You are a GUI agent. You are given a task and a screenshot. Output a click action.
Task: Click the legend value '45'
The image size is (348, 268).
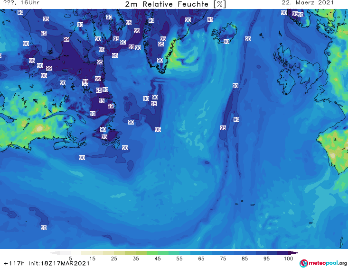point(158,259)
